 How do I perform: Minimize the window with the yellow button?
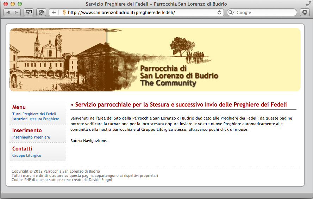[x=13, y=4]
